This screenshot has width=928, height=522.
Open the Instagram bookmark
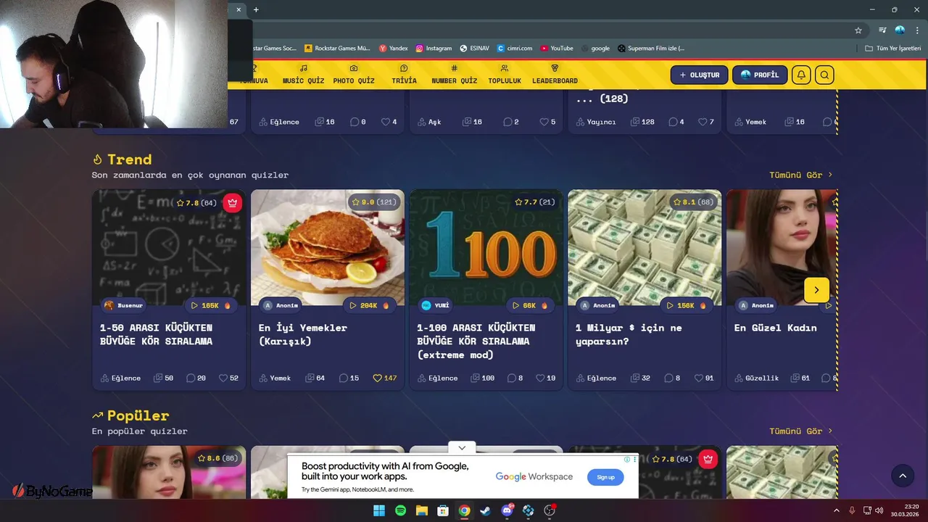coord(434,49)
